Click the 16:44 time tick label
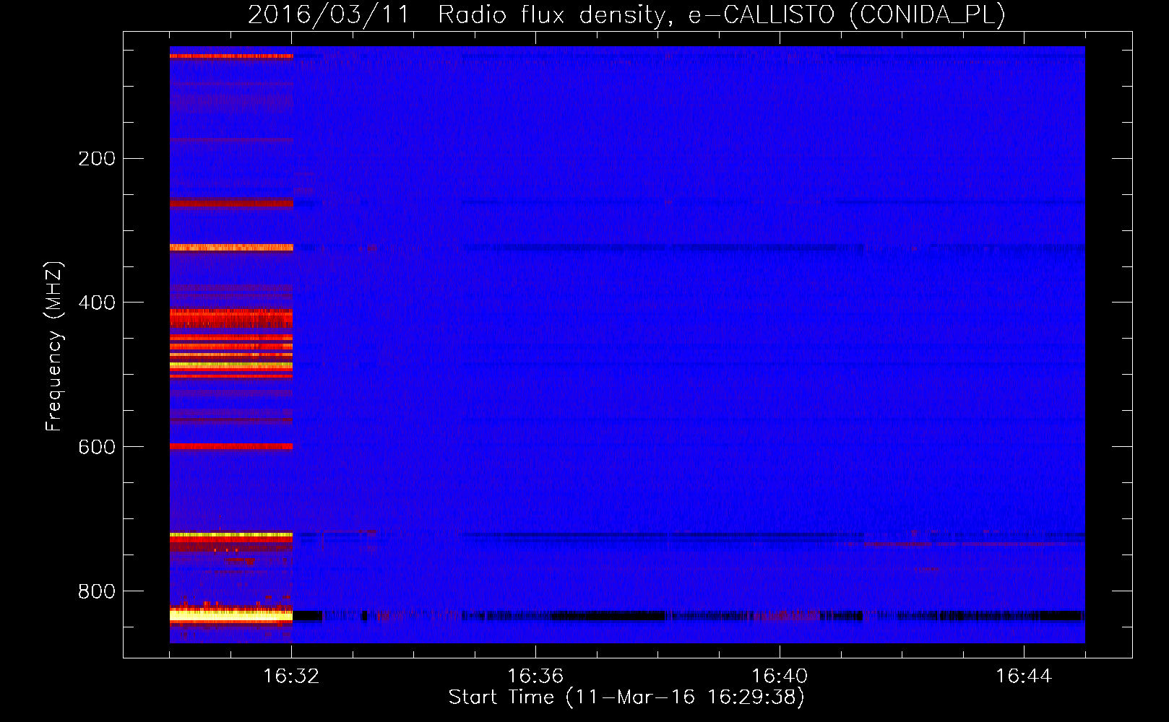The width and height of the screenshot is (1169, 722). click(x=1024, y=677)
